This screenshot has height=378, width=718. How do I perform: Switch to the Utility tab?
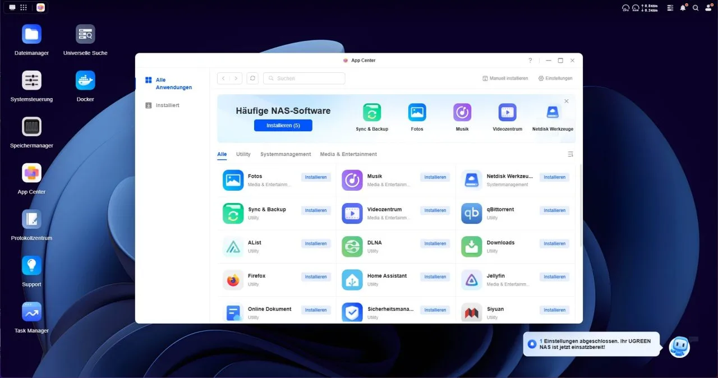click(x=243, y=154)
